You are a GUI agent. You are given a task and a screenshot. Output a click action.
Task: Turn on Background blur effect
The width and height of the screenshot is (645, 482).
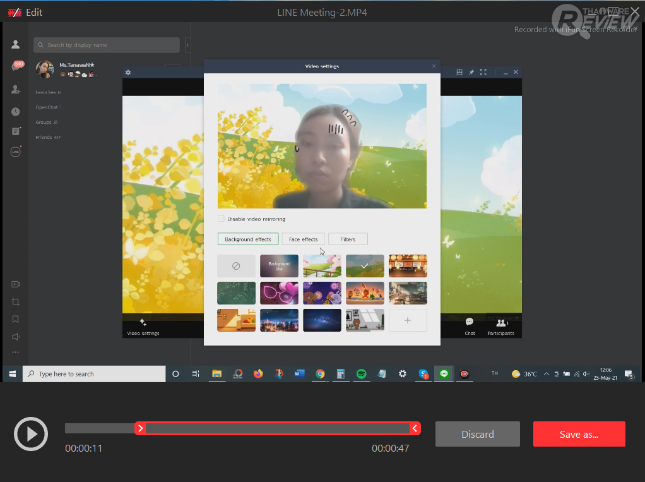click(x=279, y=266)
